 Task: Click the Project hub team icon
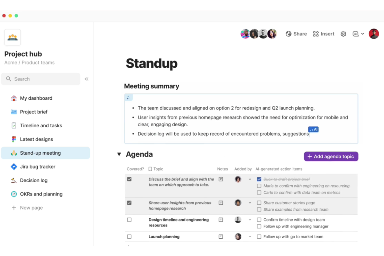pos(12,37)
